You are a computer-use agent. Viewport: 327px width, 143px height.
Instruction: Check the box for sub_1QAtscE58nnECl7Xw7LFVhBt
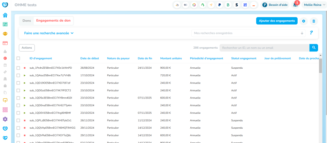point(18,75)
